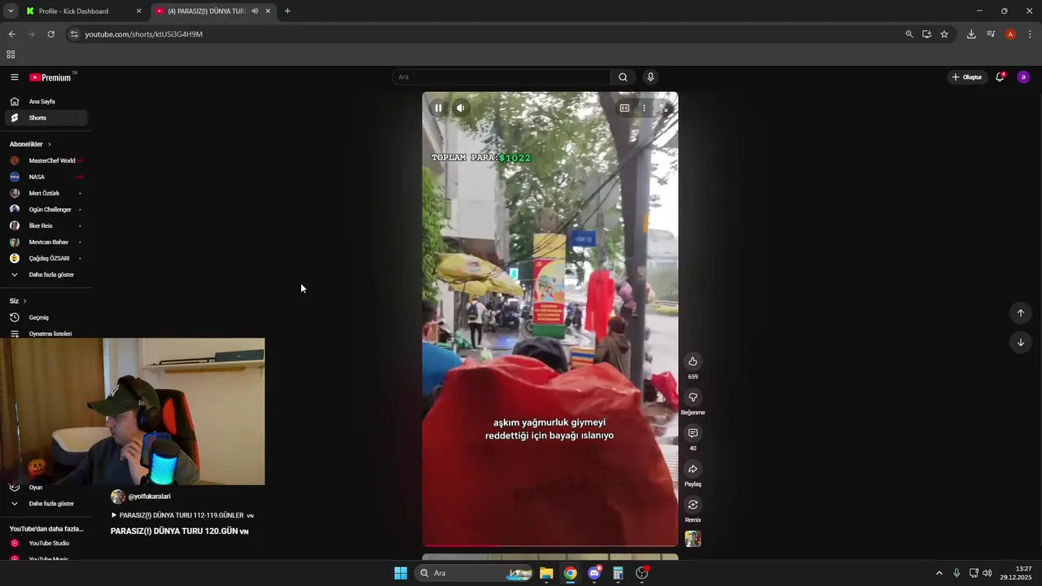The image size is (1042, 586).
Task: Start voice search with microphone
Action: tap(650, 77)
